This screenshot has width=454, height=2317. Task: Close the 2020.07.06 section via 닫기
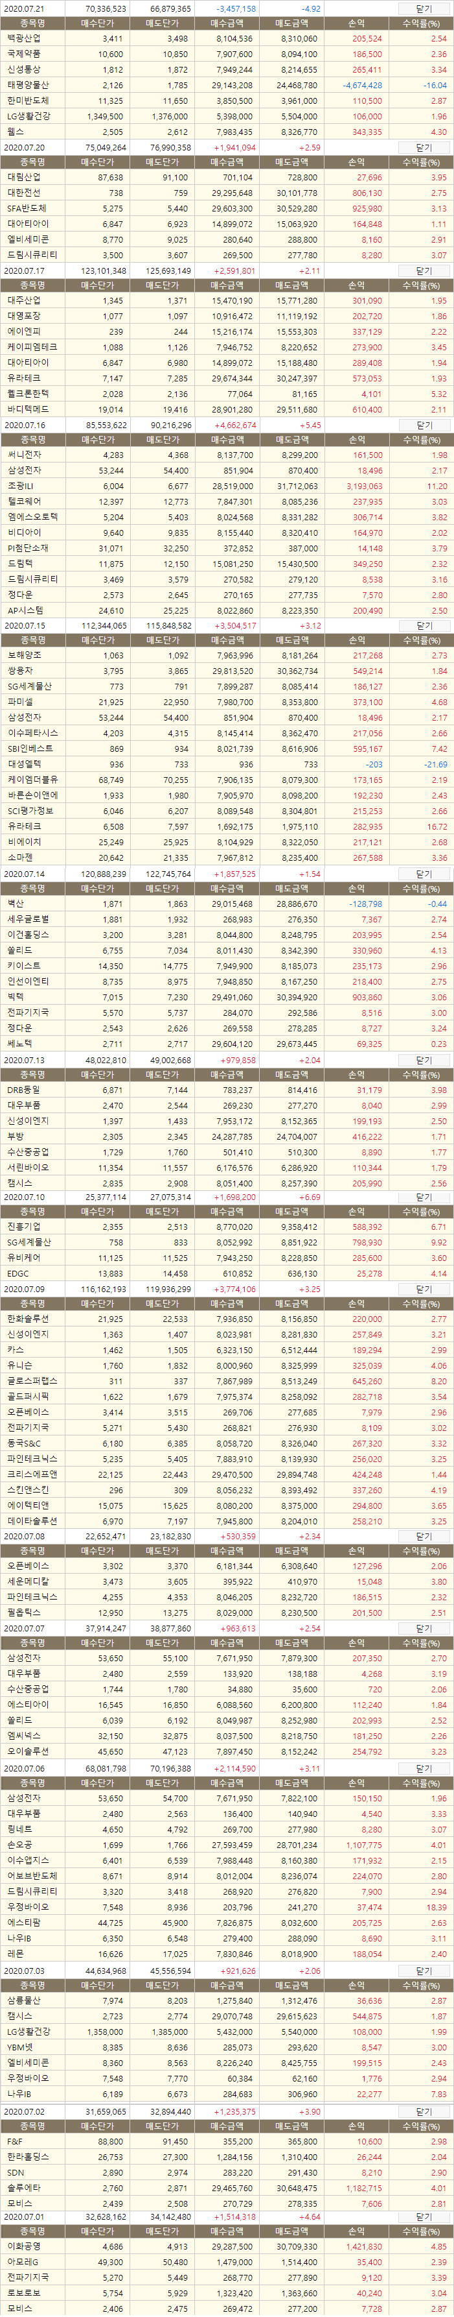(x=424, y=1768)
